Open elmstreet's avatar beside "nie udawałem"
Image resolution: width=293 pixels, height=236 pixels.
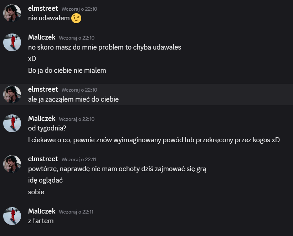[x=12, y=14]
